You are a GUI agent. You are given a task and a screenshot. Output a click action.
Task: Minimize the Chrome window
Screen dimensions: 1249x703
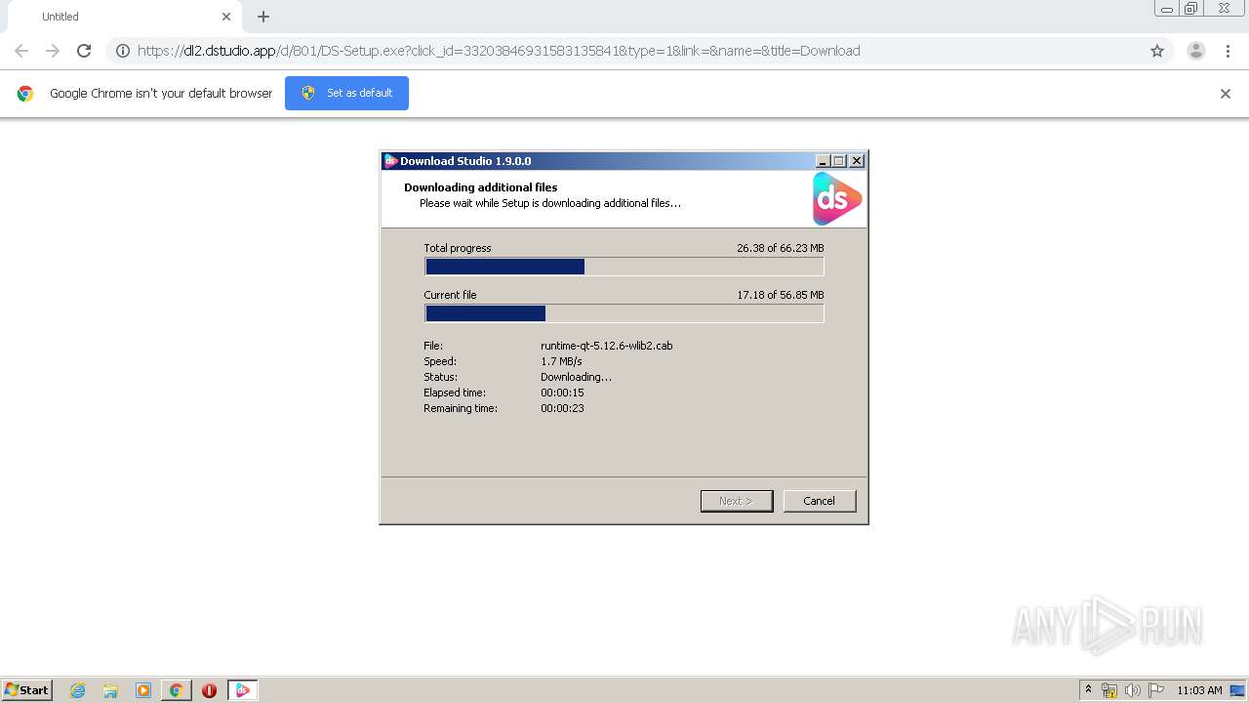pos(1167,9)
